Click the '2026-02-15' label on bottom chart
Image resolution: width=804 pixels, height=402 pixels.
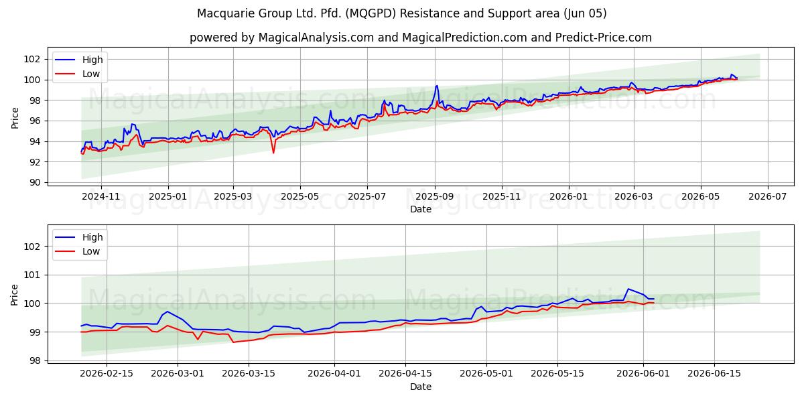107,375
